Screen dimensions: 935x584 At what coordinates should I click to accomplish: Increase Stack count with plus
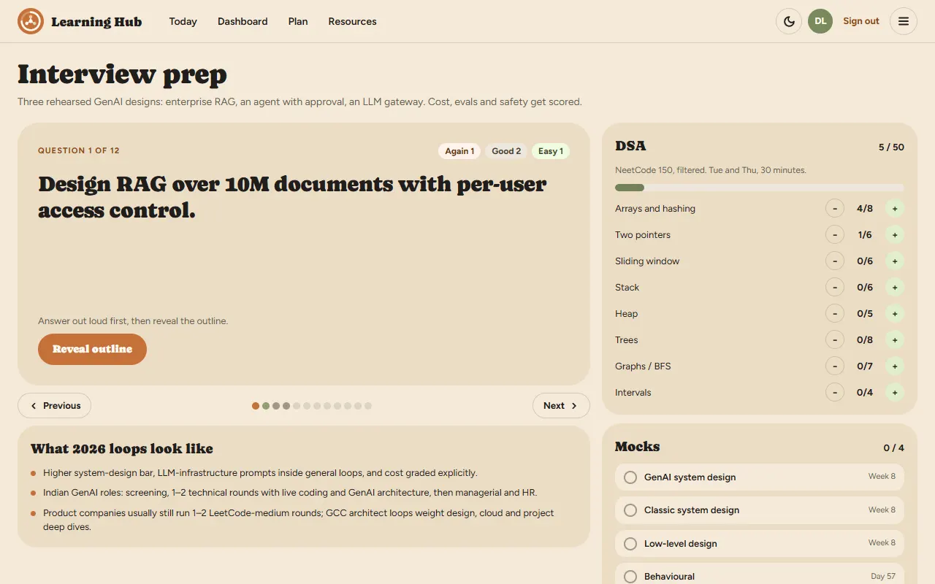pos(895,288)
